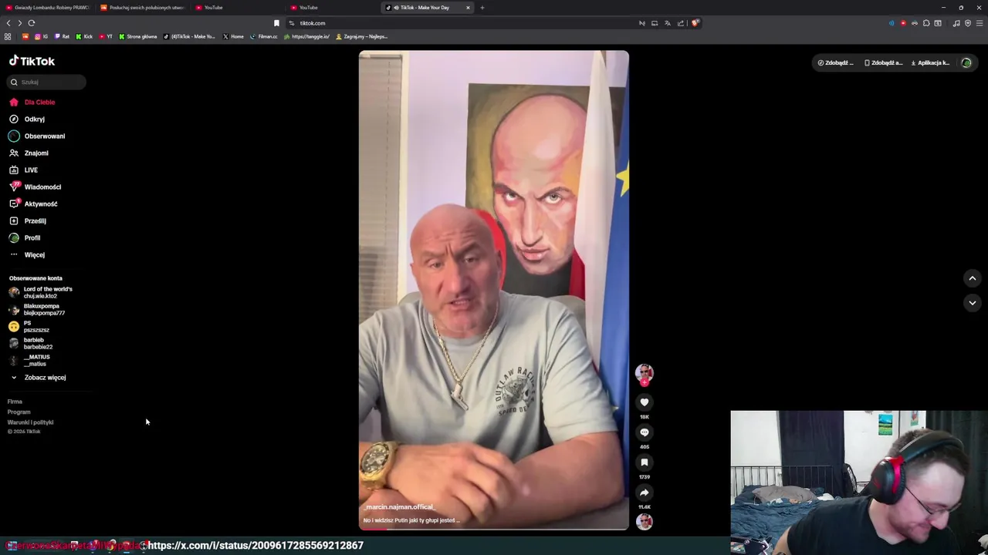Open the creator's avatar above the like button

[645, 373]
